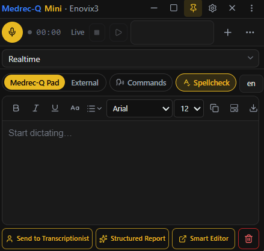The width and height of the screenshot is (264, 251).
Task: Open the Arial font dropdown
Action: (140, 108)
